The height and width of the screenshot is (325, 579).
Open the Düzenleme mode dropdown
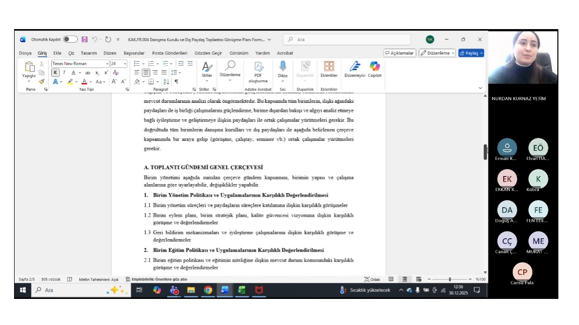(437, 53)
